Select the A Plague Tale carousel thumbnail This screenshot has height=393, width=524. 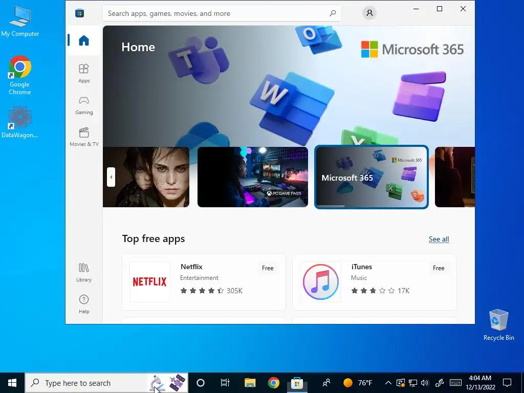146,177
